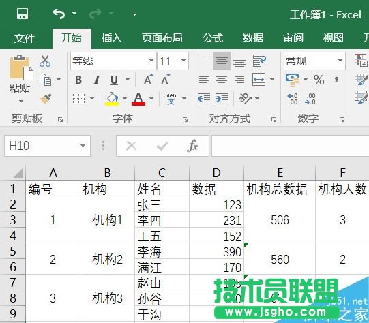Open Customize Quick Access Toolbar menu
Screen dimensions: 369x323
pos(134,14)
